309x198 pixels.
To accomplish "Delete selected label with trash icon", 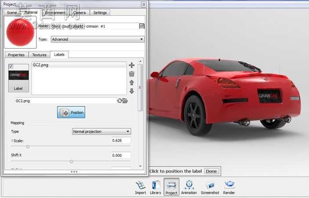I will (x=132, y=74).
